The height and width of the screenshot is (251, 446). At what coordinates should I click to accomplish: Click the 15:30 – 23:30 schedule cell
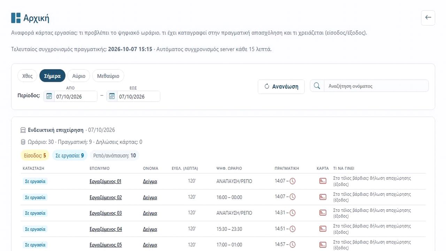[229, 229]
